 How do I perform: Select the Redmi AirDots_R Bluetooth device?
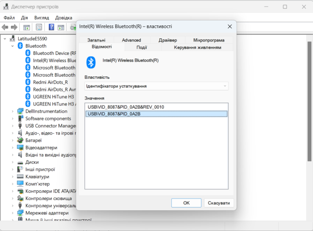50,82
